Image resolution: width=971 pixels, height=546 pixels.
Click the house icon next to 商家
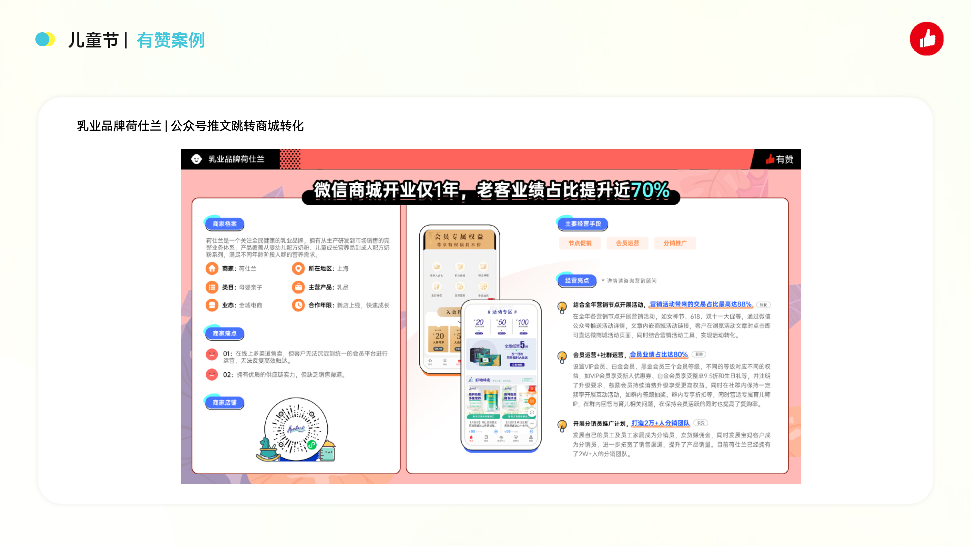point(212,268)
